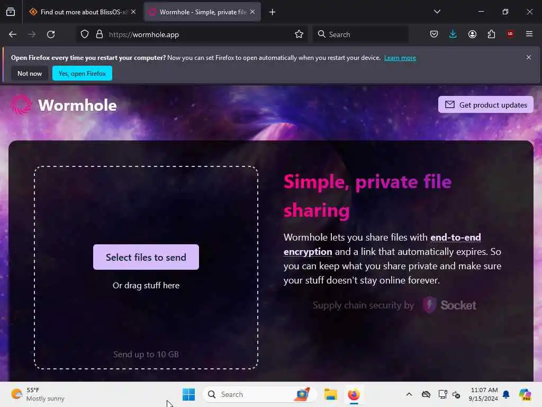
Task: Restore down the Firefox window
Action: (x=505, y=12)
